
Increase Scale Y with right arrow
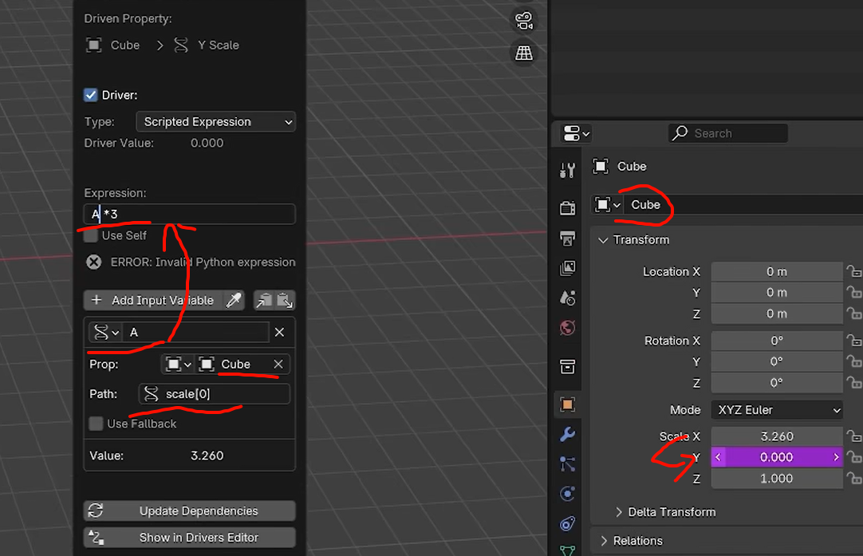point(836,457)
